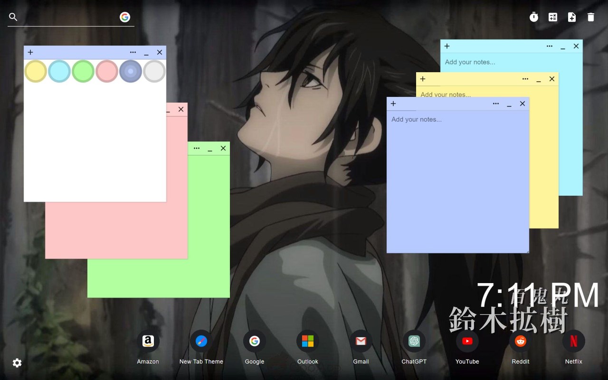608x380 pixels.
Task: Minimize the periwinkle blue note
Action: pyautogui.click(x=509, y=104)
